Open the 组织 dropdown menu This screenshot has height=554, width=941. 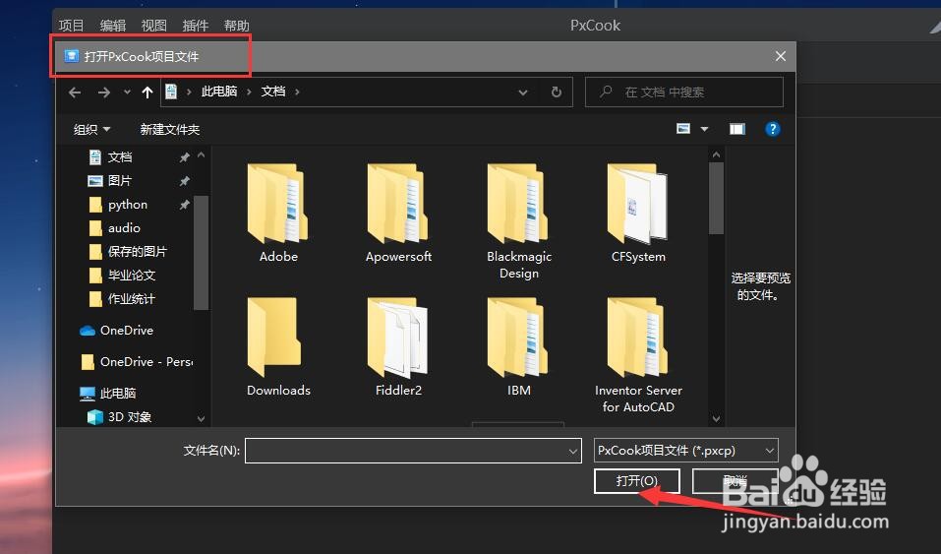coord(91,129)
